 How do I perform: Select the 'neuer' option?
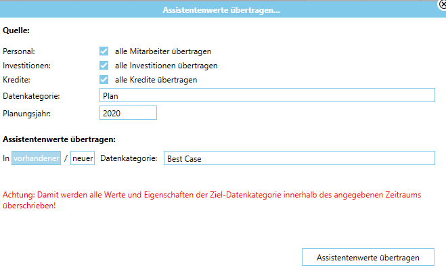pos(83,158)
